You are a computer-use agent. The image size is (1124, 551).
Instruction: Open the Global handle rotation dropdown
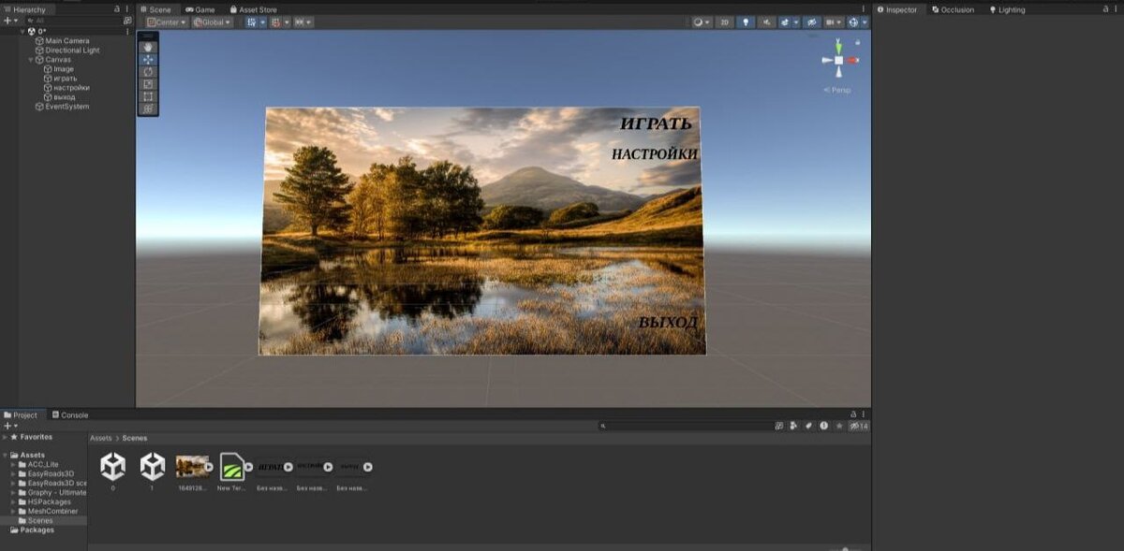[213, 22]
